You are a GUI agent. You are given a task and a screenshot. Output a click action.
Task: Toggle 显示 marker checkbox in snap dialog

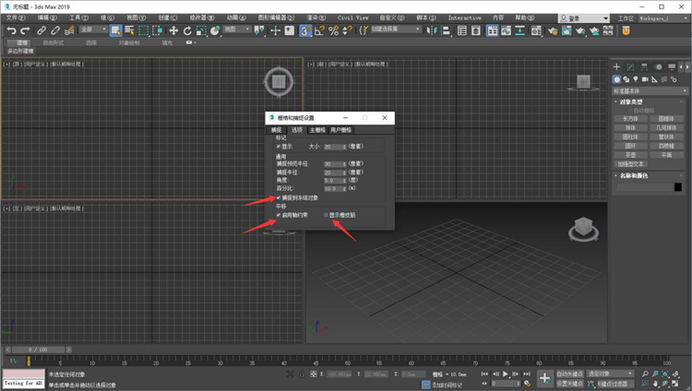[279, 146]
